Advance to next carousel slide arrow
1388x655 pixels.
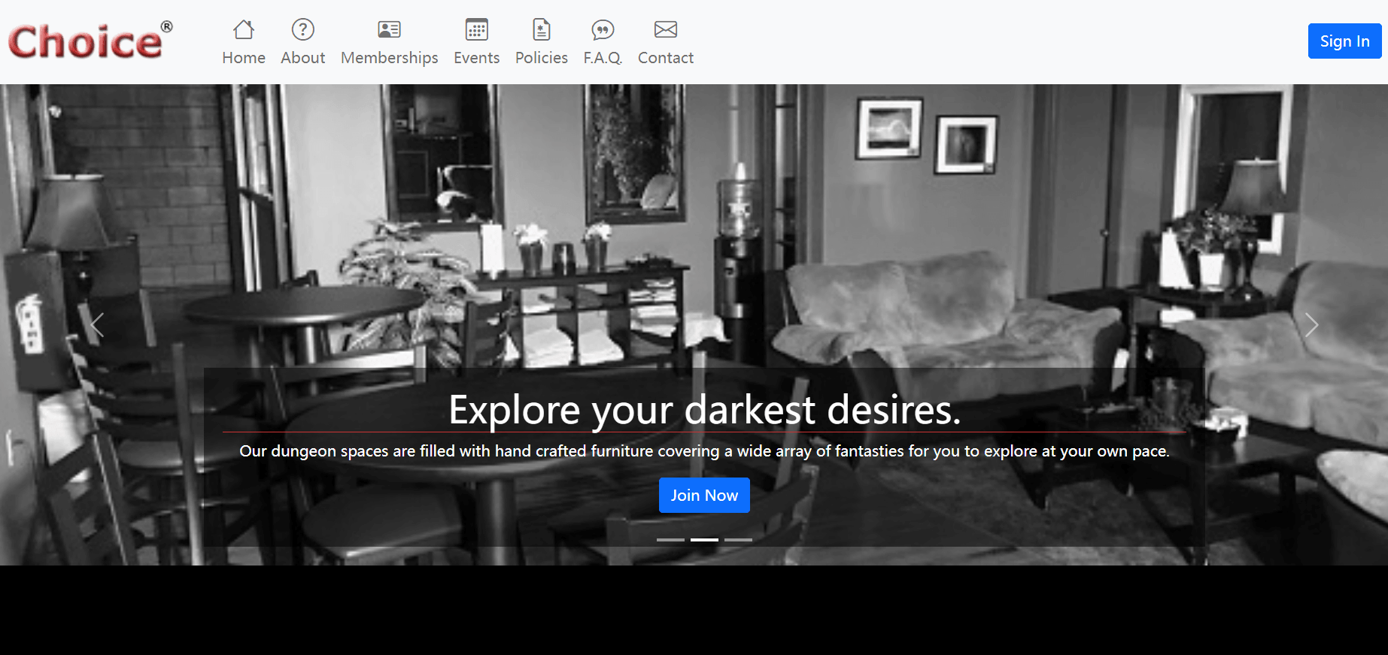click(1311, 325)
